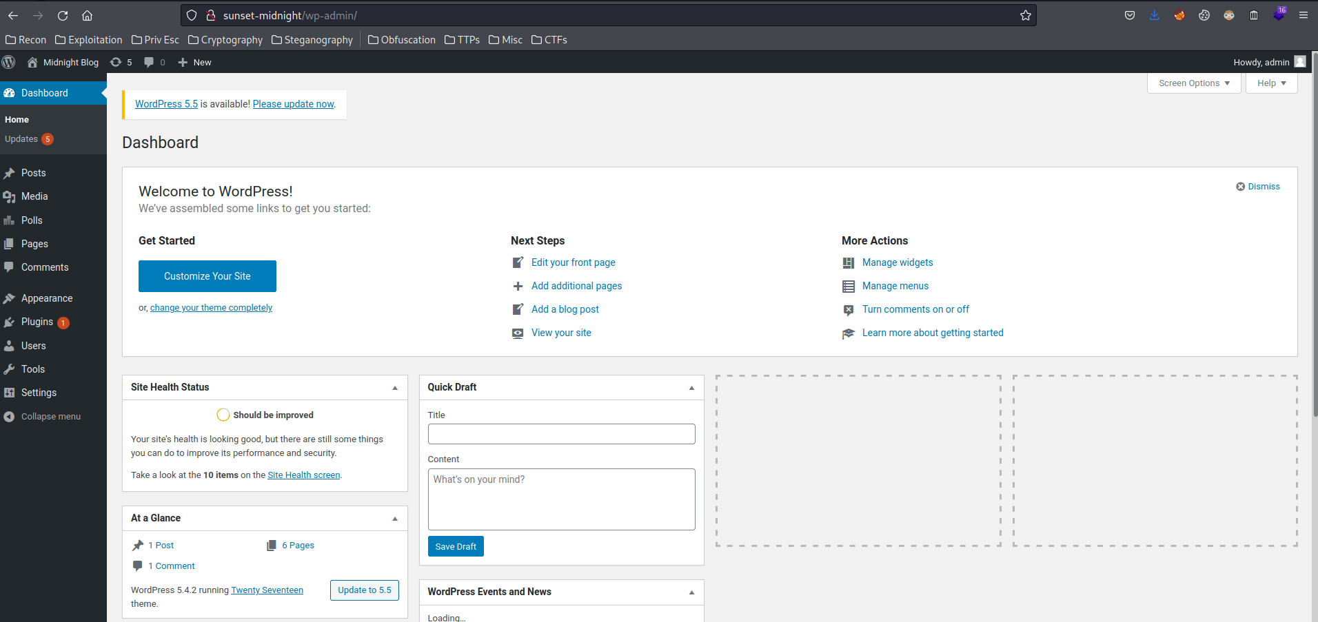Click Add a blog post link
This screenshot has height=622, width=1318.
(x=565, y=309)
